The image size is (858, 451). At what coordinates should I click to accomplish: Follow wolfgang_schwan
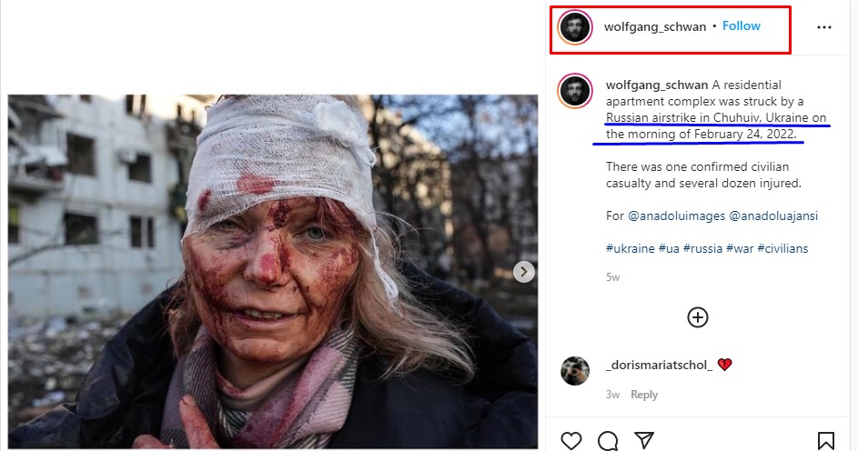[742, 26]
